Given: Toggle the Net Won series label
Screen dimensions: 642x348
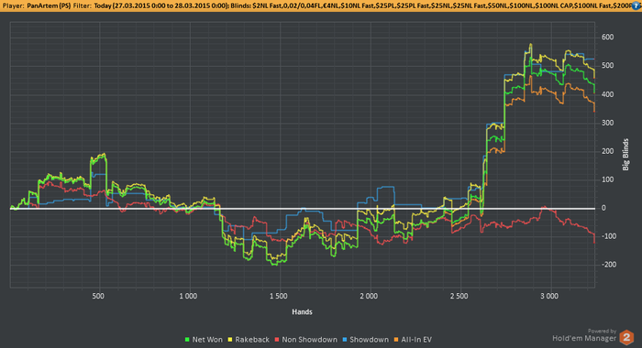Looking at the screenshot, I should tap(207, 340).
